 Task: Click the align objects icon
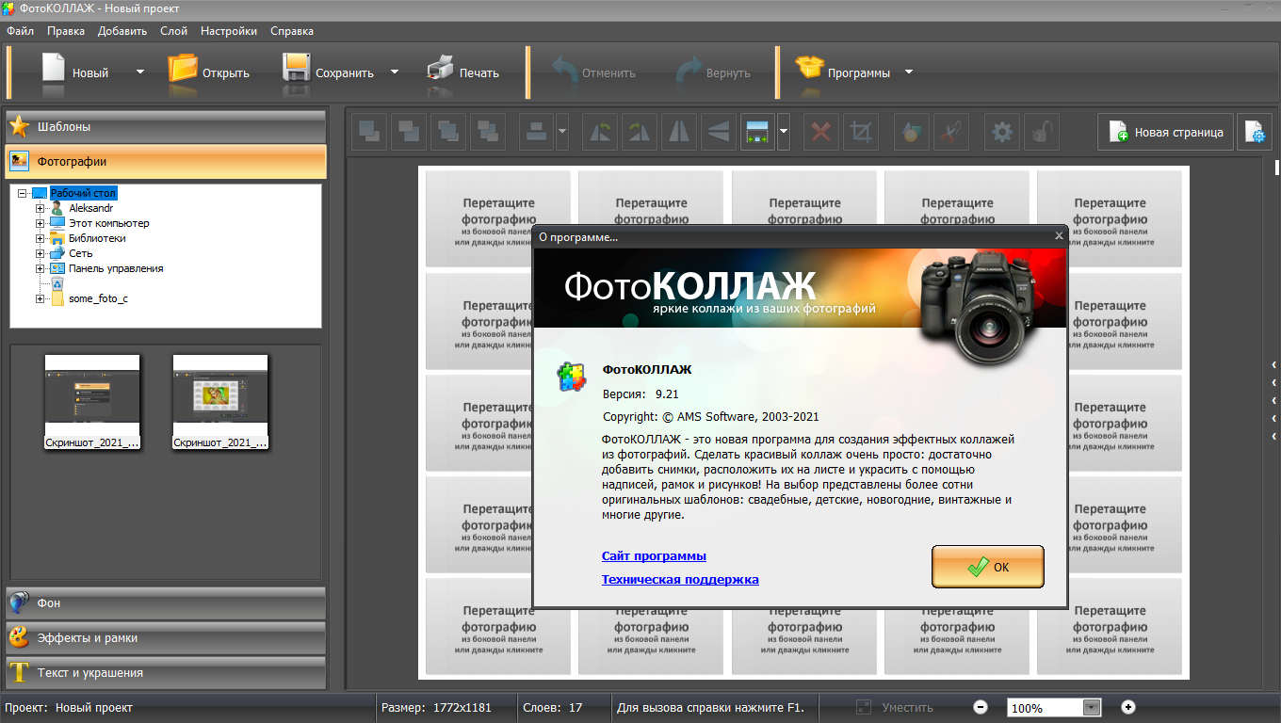click(537, 132)
